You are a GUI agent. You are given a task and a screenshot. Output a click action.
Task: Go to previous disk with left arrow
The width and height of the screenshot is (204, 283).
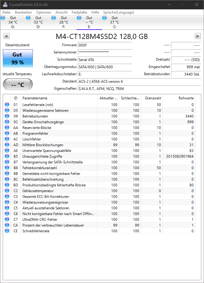pos(6,36)
